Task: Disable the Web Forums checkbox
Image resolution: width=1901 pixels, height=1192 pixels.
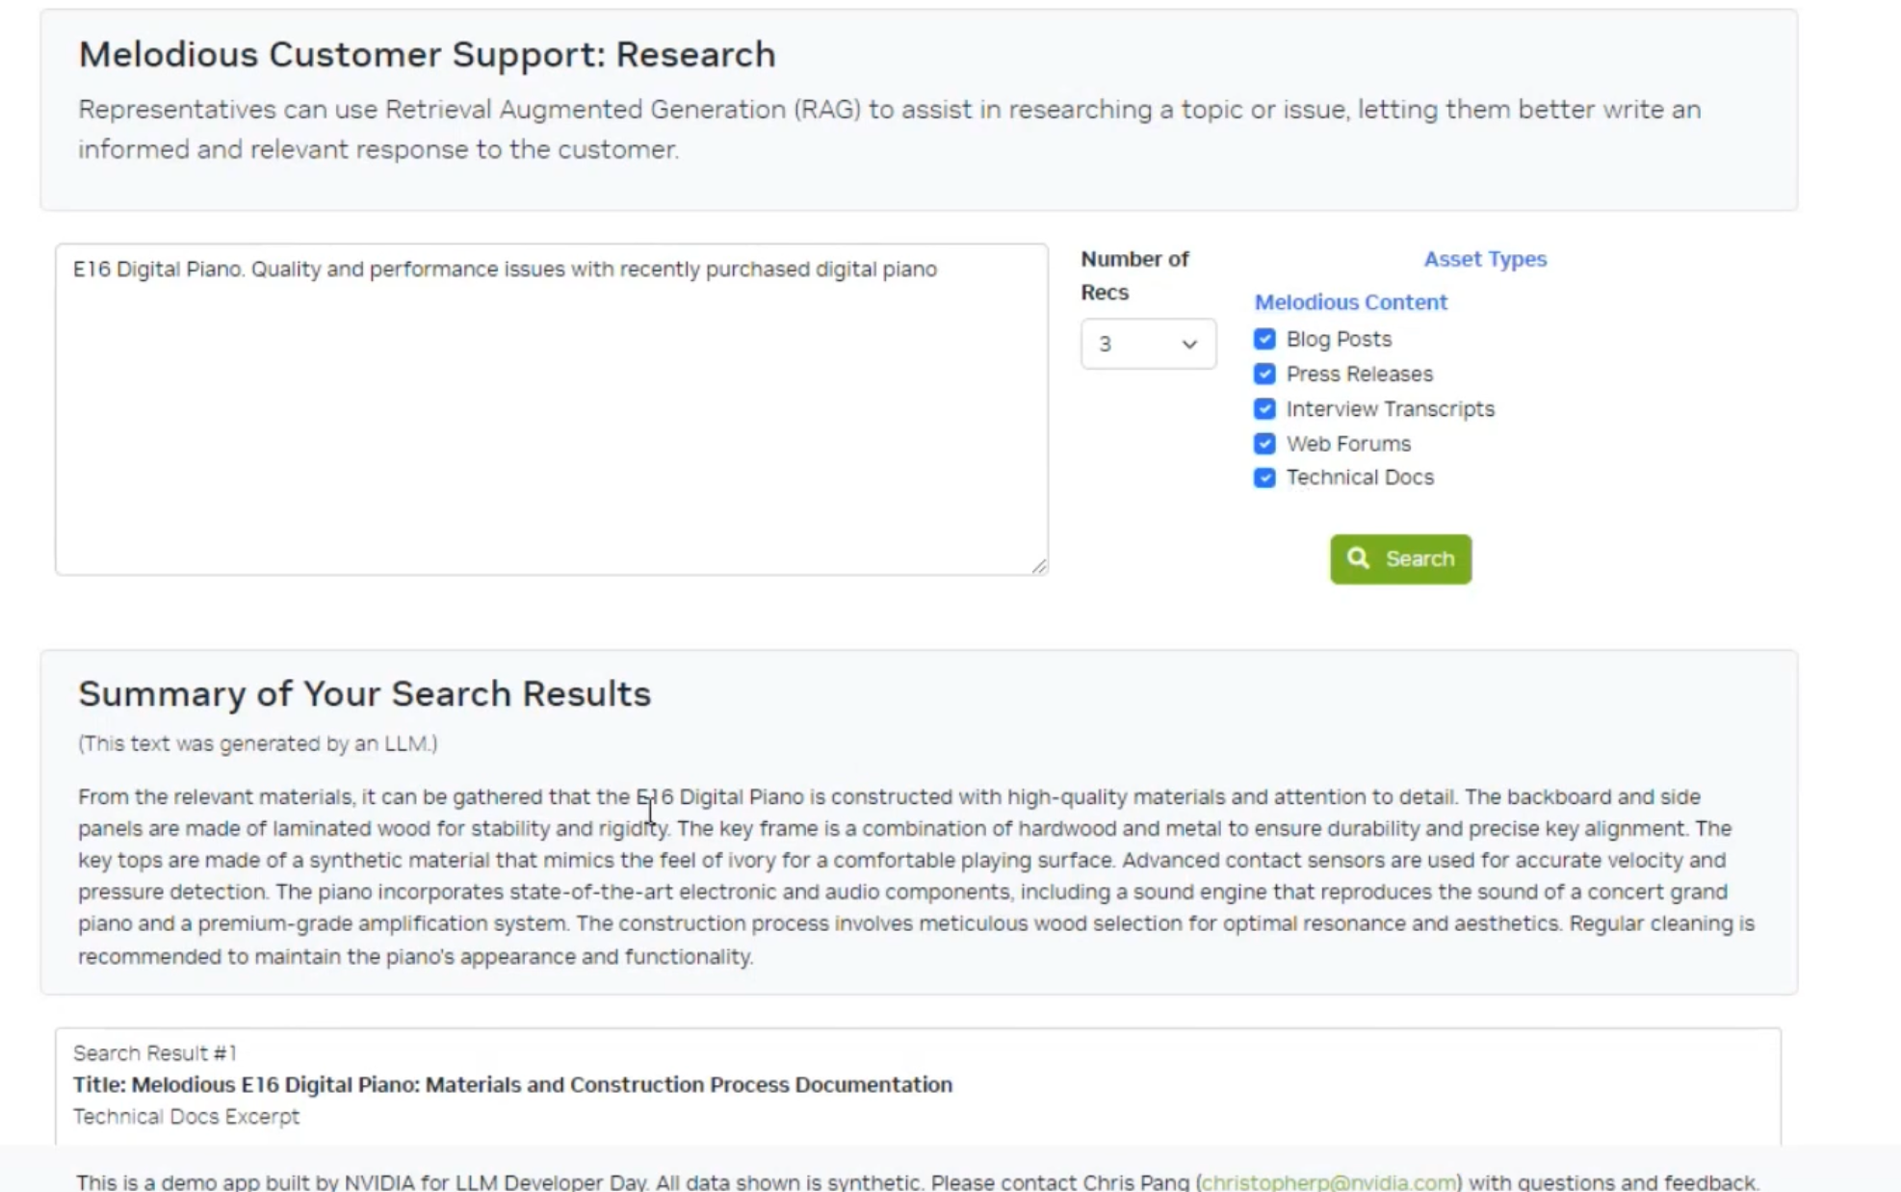Action: click(x=1264, y=443)
